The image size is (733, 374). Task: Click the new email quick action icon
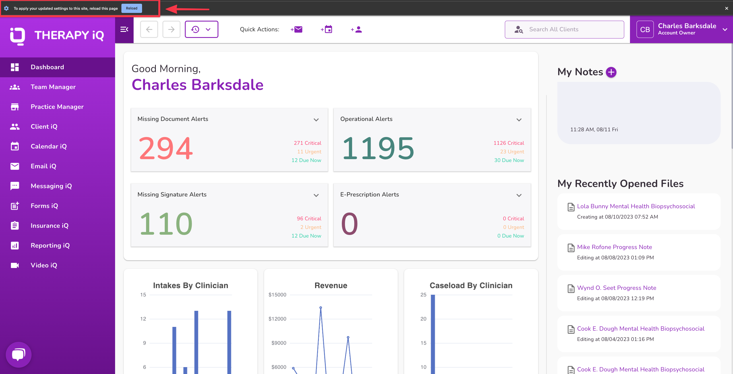pyautogui.click(x=296, y=29)
